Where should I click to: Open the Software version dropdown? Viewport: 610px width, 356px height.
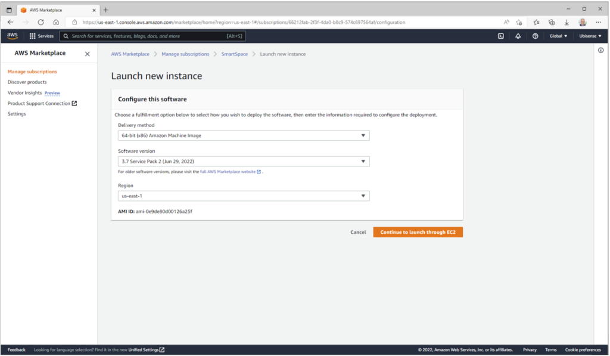pyautogui.click(x=244, y=161)
